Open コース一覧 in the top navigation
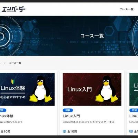The image size is (138, 138). [127, 9]
